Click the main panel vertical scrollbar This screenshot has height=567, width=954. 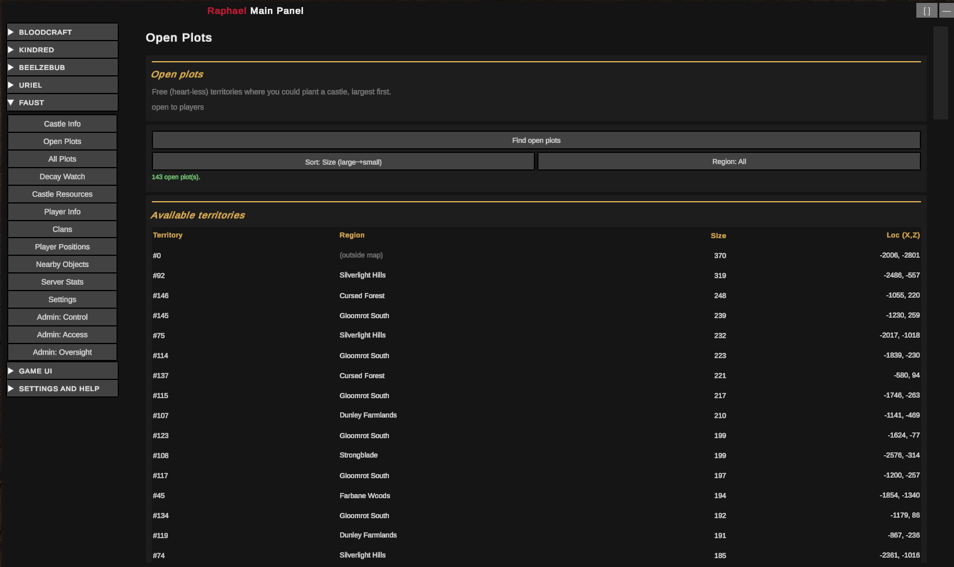pyautogui.click(x=940, y=73)
